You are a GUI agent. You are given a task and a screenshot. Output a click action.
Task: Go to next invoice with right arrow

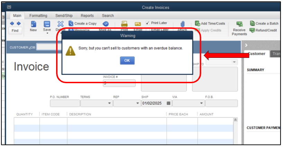coord(19,24)
